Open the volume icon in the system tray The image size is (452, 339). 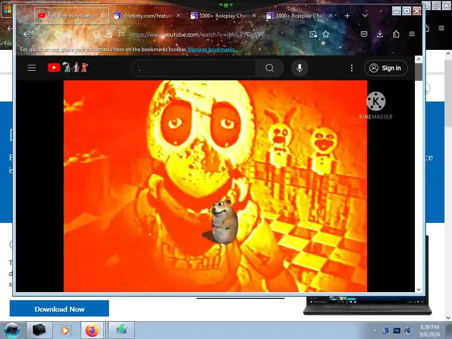click(407, 331)
